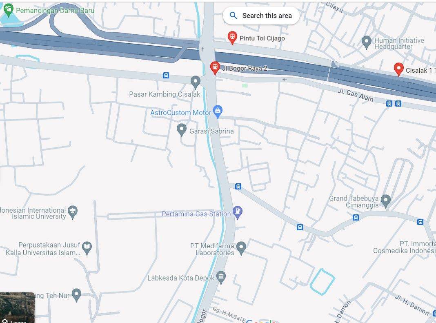436x323 pixels.
Task: Click the Jl. Gas Alam street label
Action: click(x=355, y=95)
